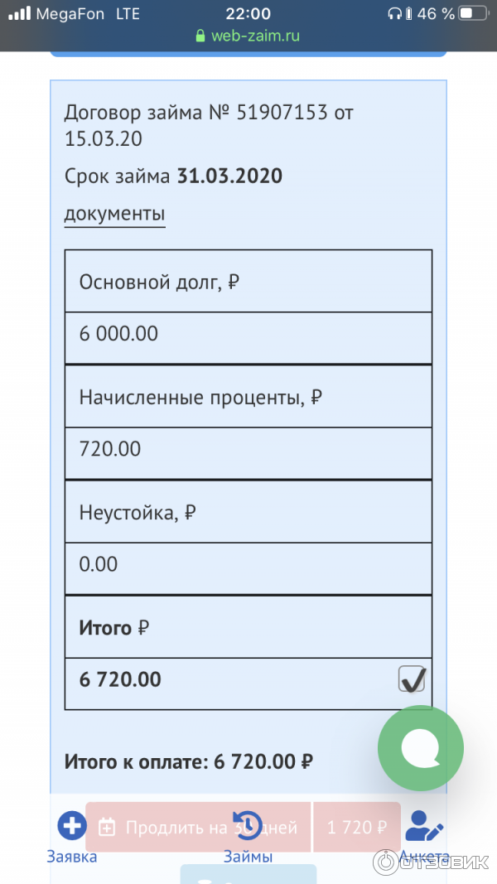Open Займы history clock icon

pos(248,825)
